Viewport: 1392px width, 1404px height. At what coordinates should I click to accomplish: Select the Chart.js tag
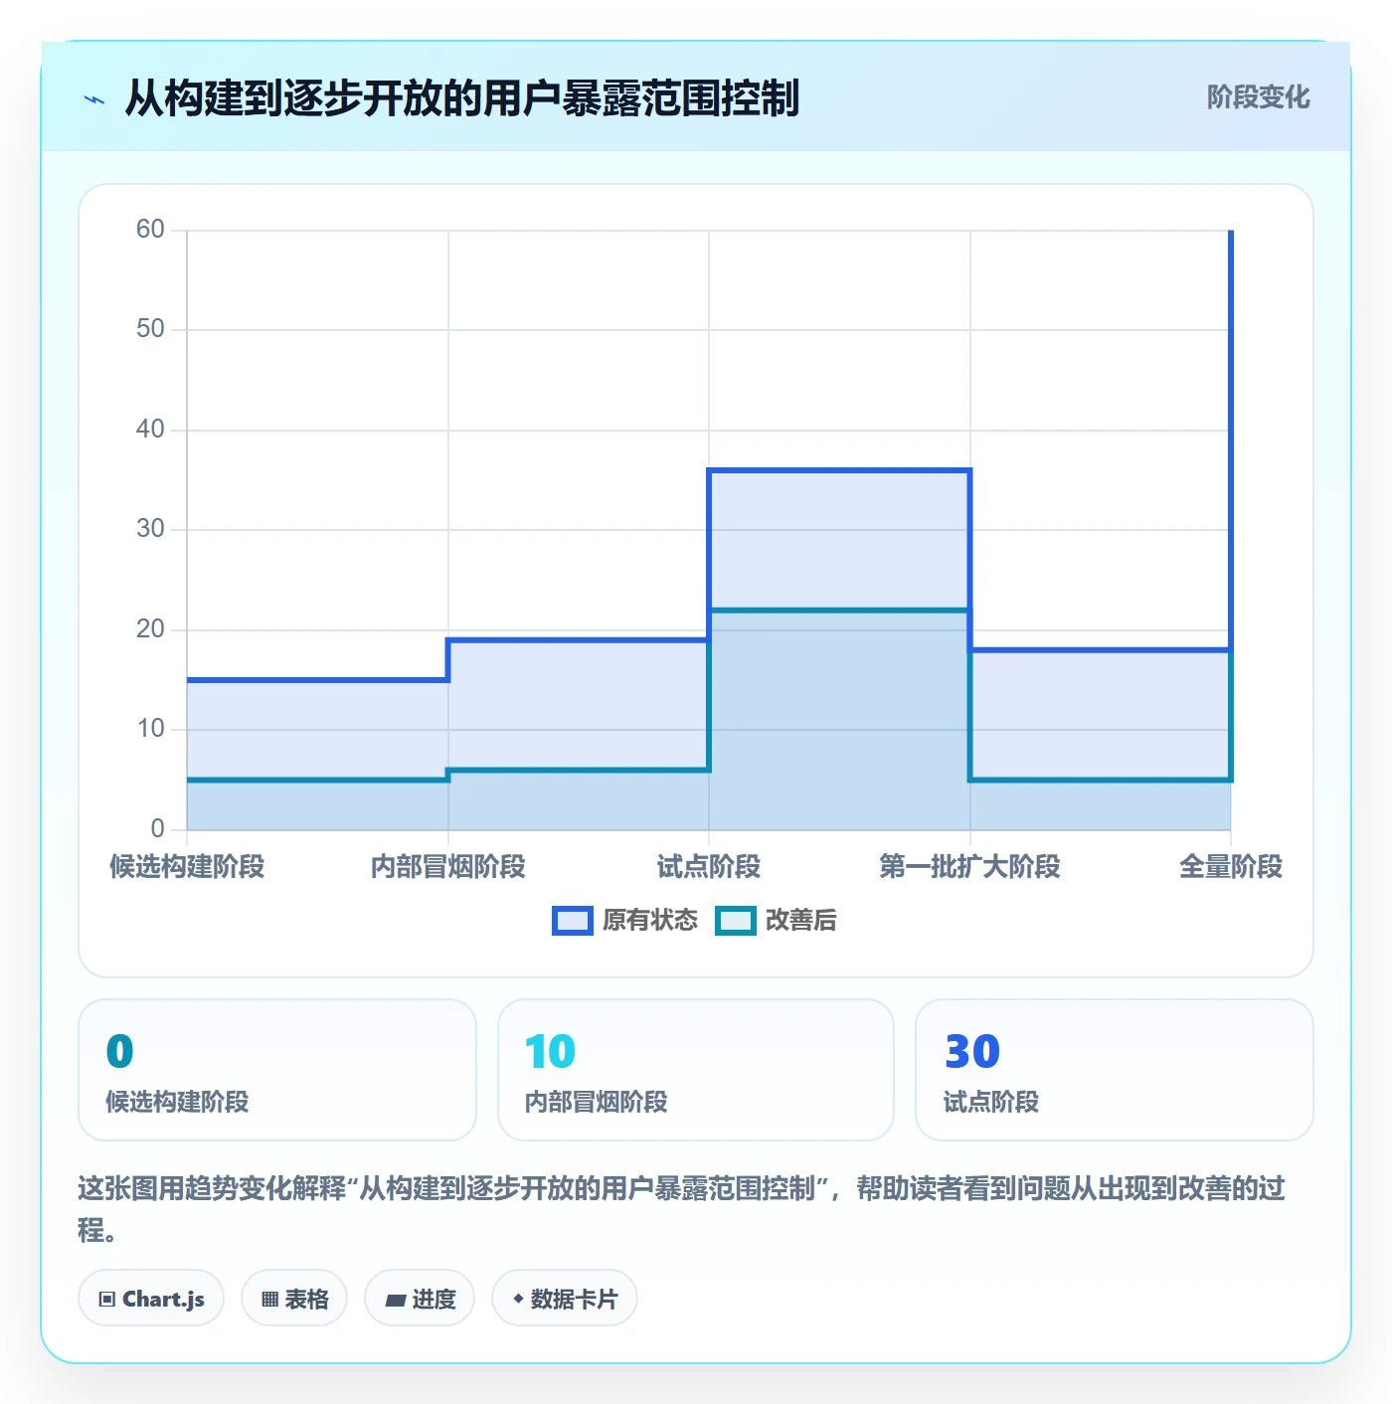click(x=151, y=1298)
